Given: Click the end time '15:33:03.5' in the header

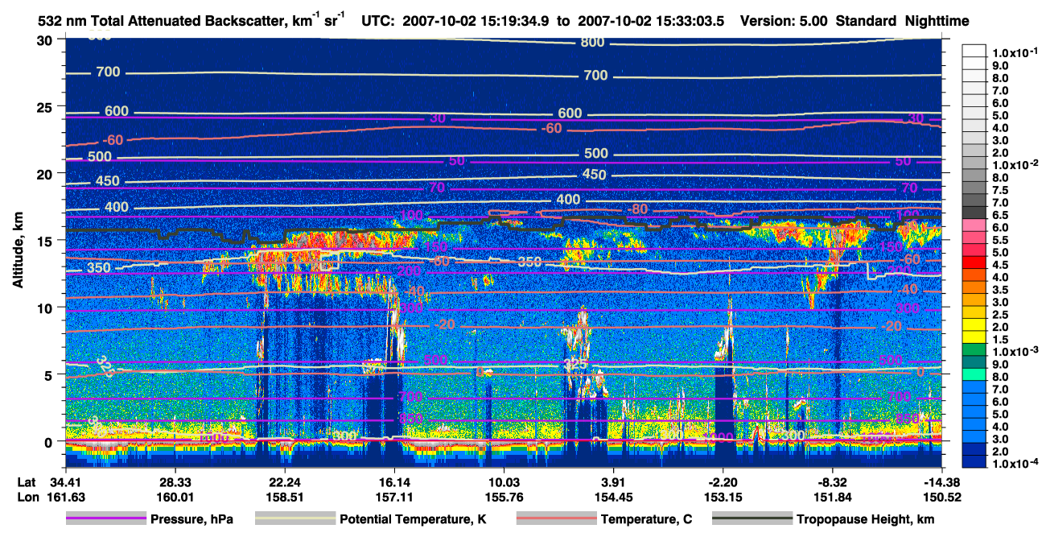Looking at the screenshot, I should (690, 21).
